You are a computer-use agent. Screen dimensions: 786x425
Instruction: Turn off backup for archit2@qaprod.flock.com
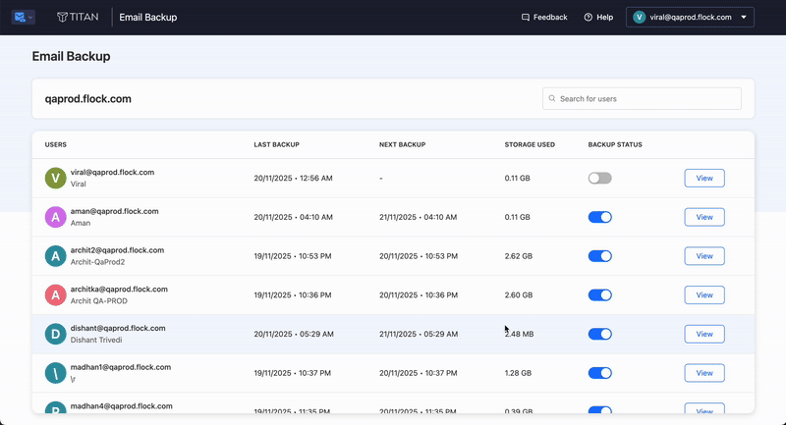point(599,256)
